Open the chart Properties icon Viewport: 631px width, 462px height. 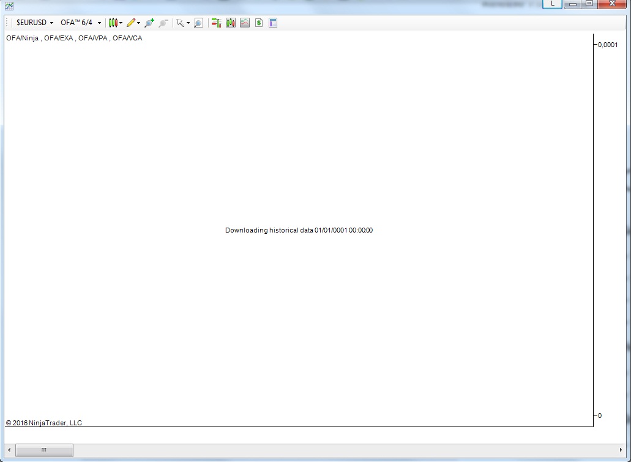(x=273, y=23)
